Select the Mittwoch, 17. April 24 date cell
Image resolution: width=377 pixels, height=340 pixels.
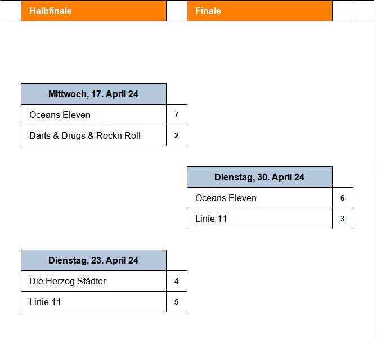93,94
